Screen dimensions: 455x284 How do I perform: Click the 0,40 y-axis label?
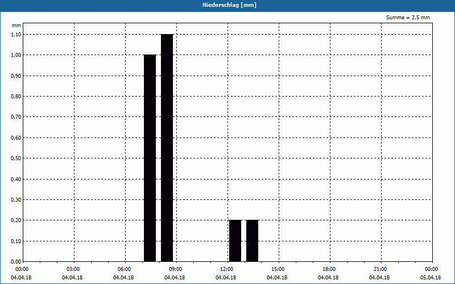pyautogui.click(x=16, y=179)
